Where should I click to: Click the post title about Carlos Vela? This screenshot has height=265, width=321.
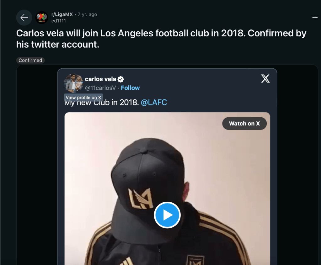[x=161, y=39]
